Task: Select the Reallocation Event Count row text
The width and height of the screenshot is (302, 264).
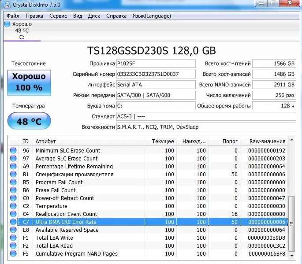Action: 66,214
